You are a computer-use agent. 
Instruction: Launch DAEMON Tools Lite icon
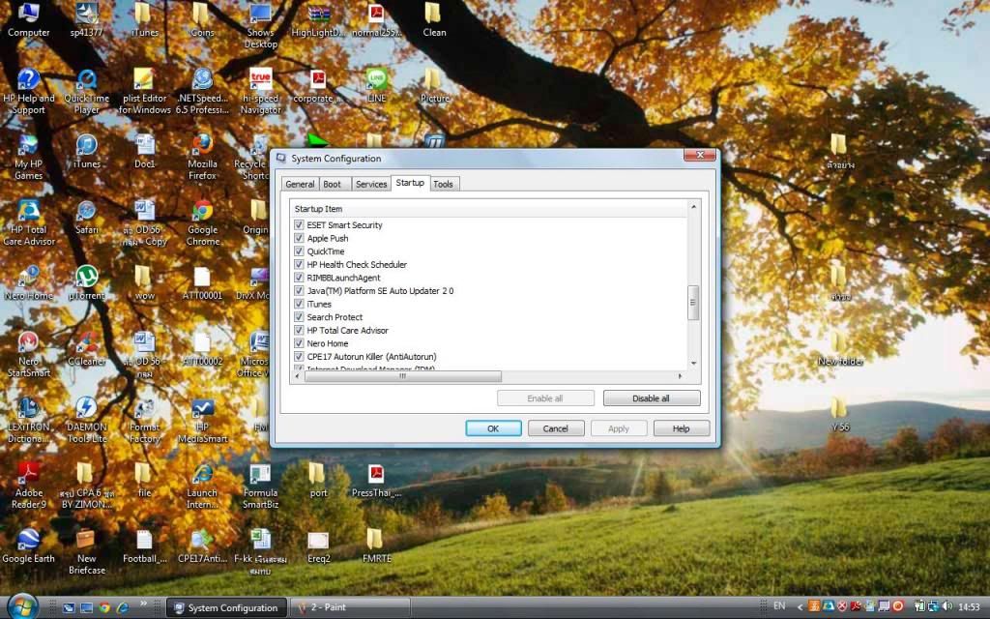click(x=86, y=420)
